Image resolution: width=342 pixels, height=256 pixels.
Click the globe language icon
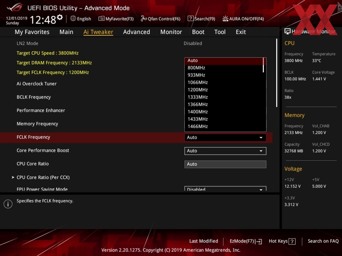click(x=73, y=18)
